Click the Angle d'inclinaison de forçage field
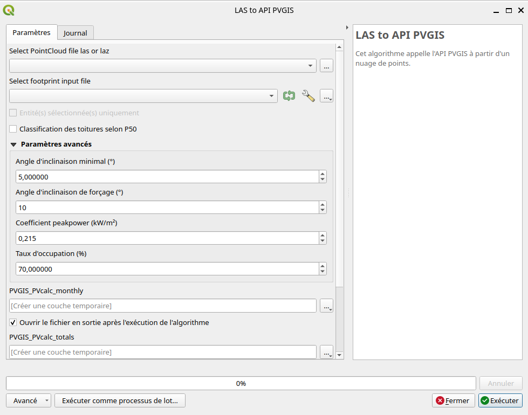This screenshot has height=415, width=528. [x=167, y=207]
